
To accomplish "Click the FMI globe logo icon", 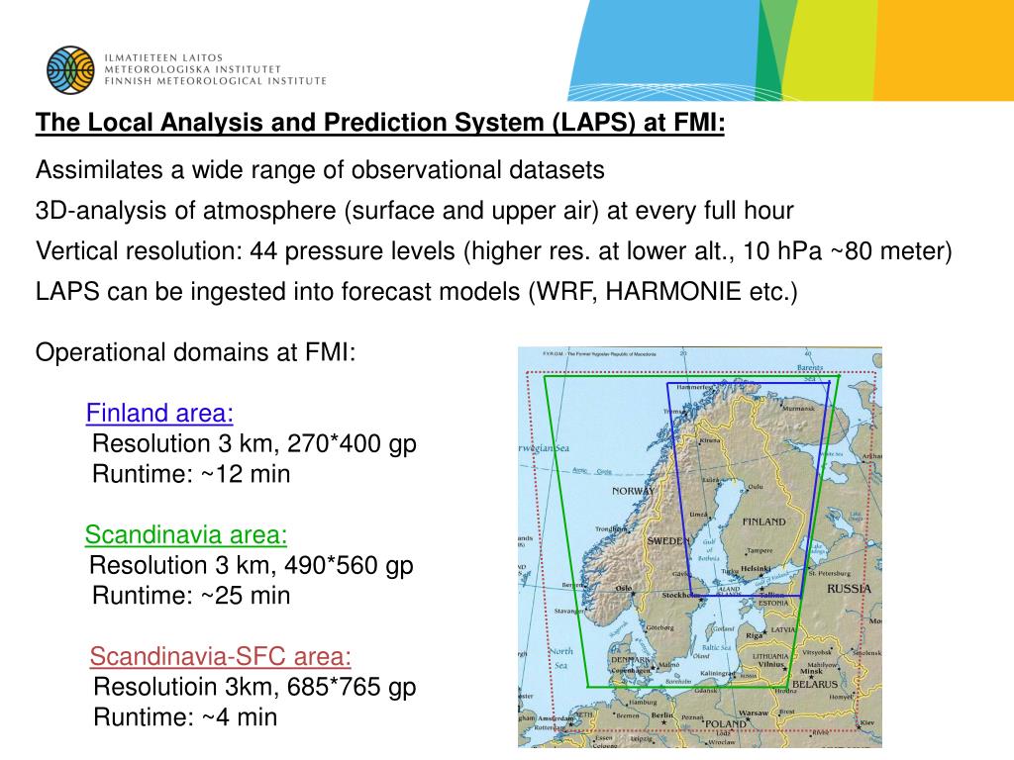I will coord(70,69).
